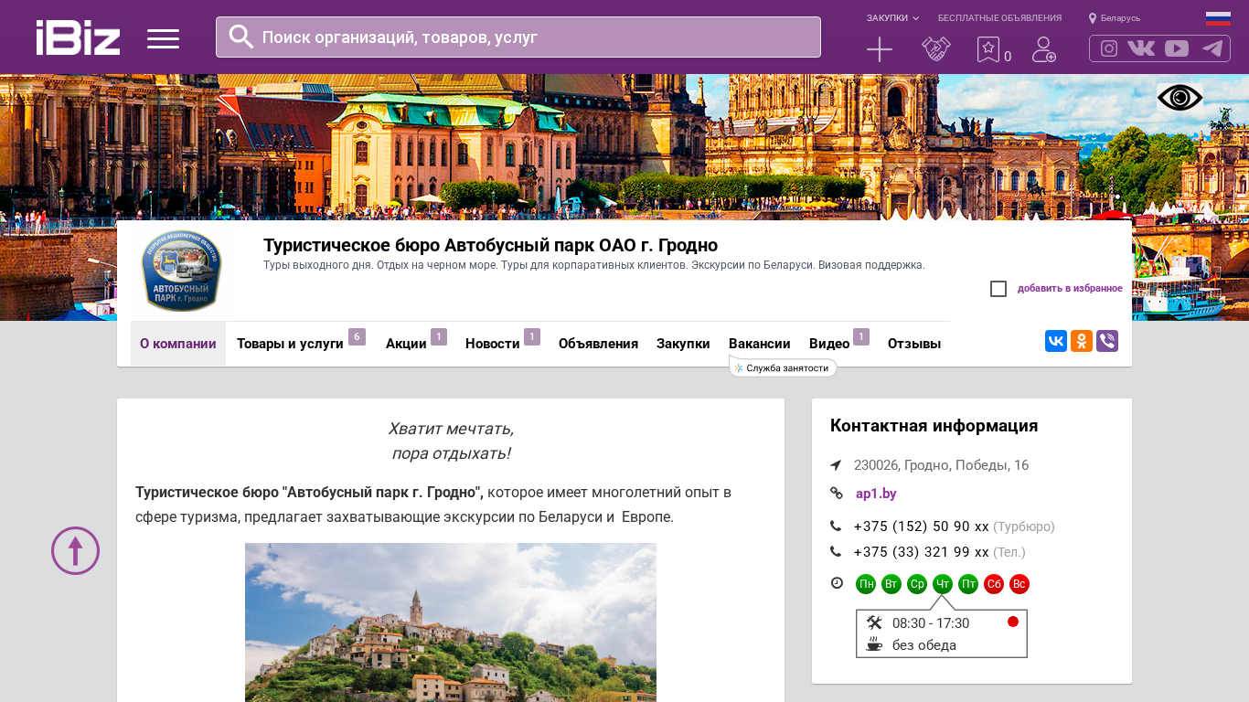Open the Беларусь location selector
The height and width of the screenshot is (702, 1249).
pos(1115,18)
